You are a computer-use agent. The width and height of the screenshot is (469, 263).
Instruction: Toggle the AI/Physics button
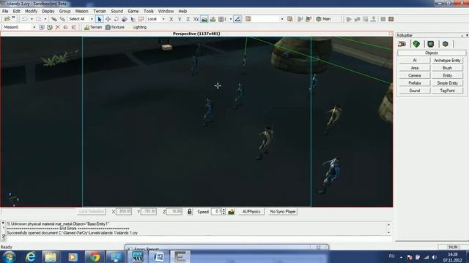click(x=251, y=211)
